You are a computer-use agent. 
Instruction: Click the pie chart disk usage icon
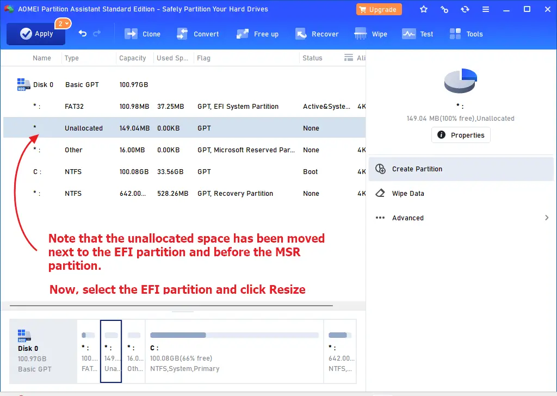tap(460, 81)
